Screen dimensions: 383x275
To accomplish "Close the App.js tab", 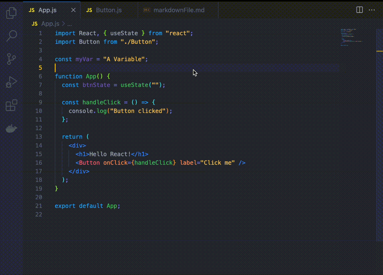I will coord(73,10).
